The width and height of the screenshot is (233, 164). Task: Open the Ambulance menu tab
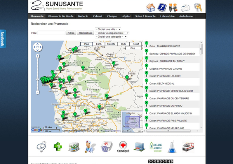(x=186, y=16)
